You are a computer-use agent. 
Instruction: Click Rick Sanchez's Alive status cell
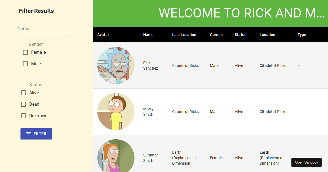point(239,66)
